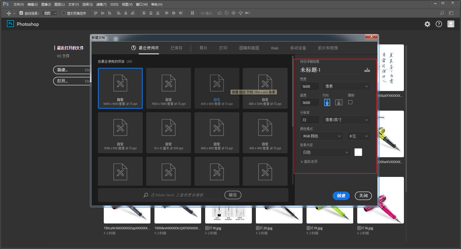Click the align left edges icon

[119, 13]
